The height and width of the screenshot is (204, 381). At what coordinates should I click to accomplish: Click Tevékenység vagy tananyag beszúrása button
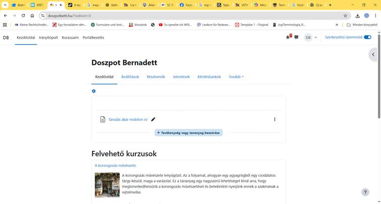[x=188, y=133]
